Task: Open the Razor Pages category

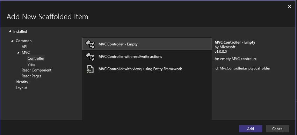Action: tap(31, 76)
